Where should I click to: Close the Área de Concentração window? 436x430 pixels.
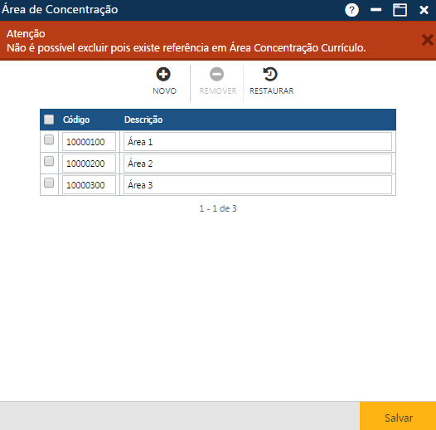[x=424, y=10]
